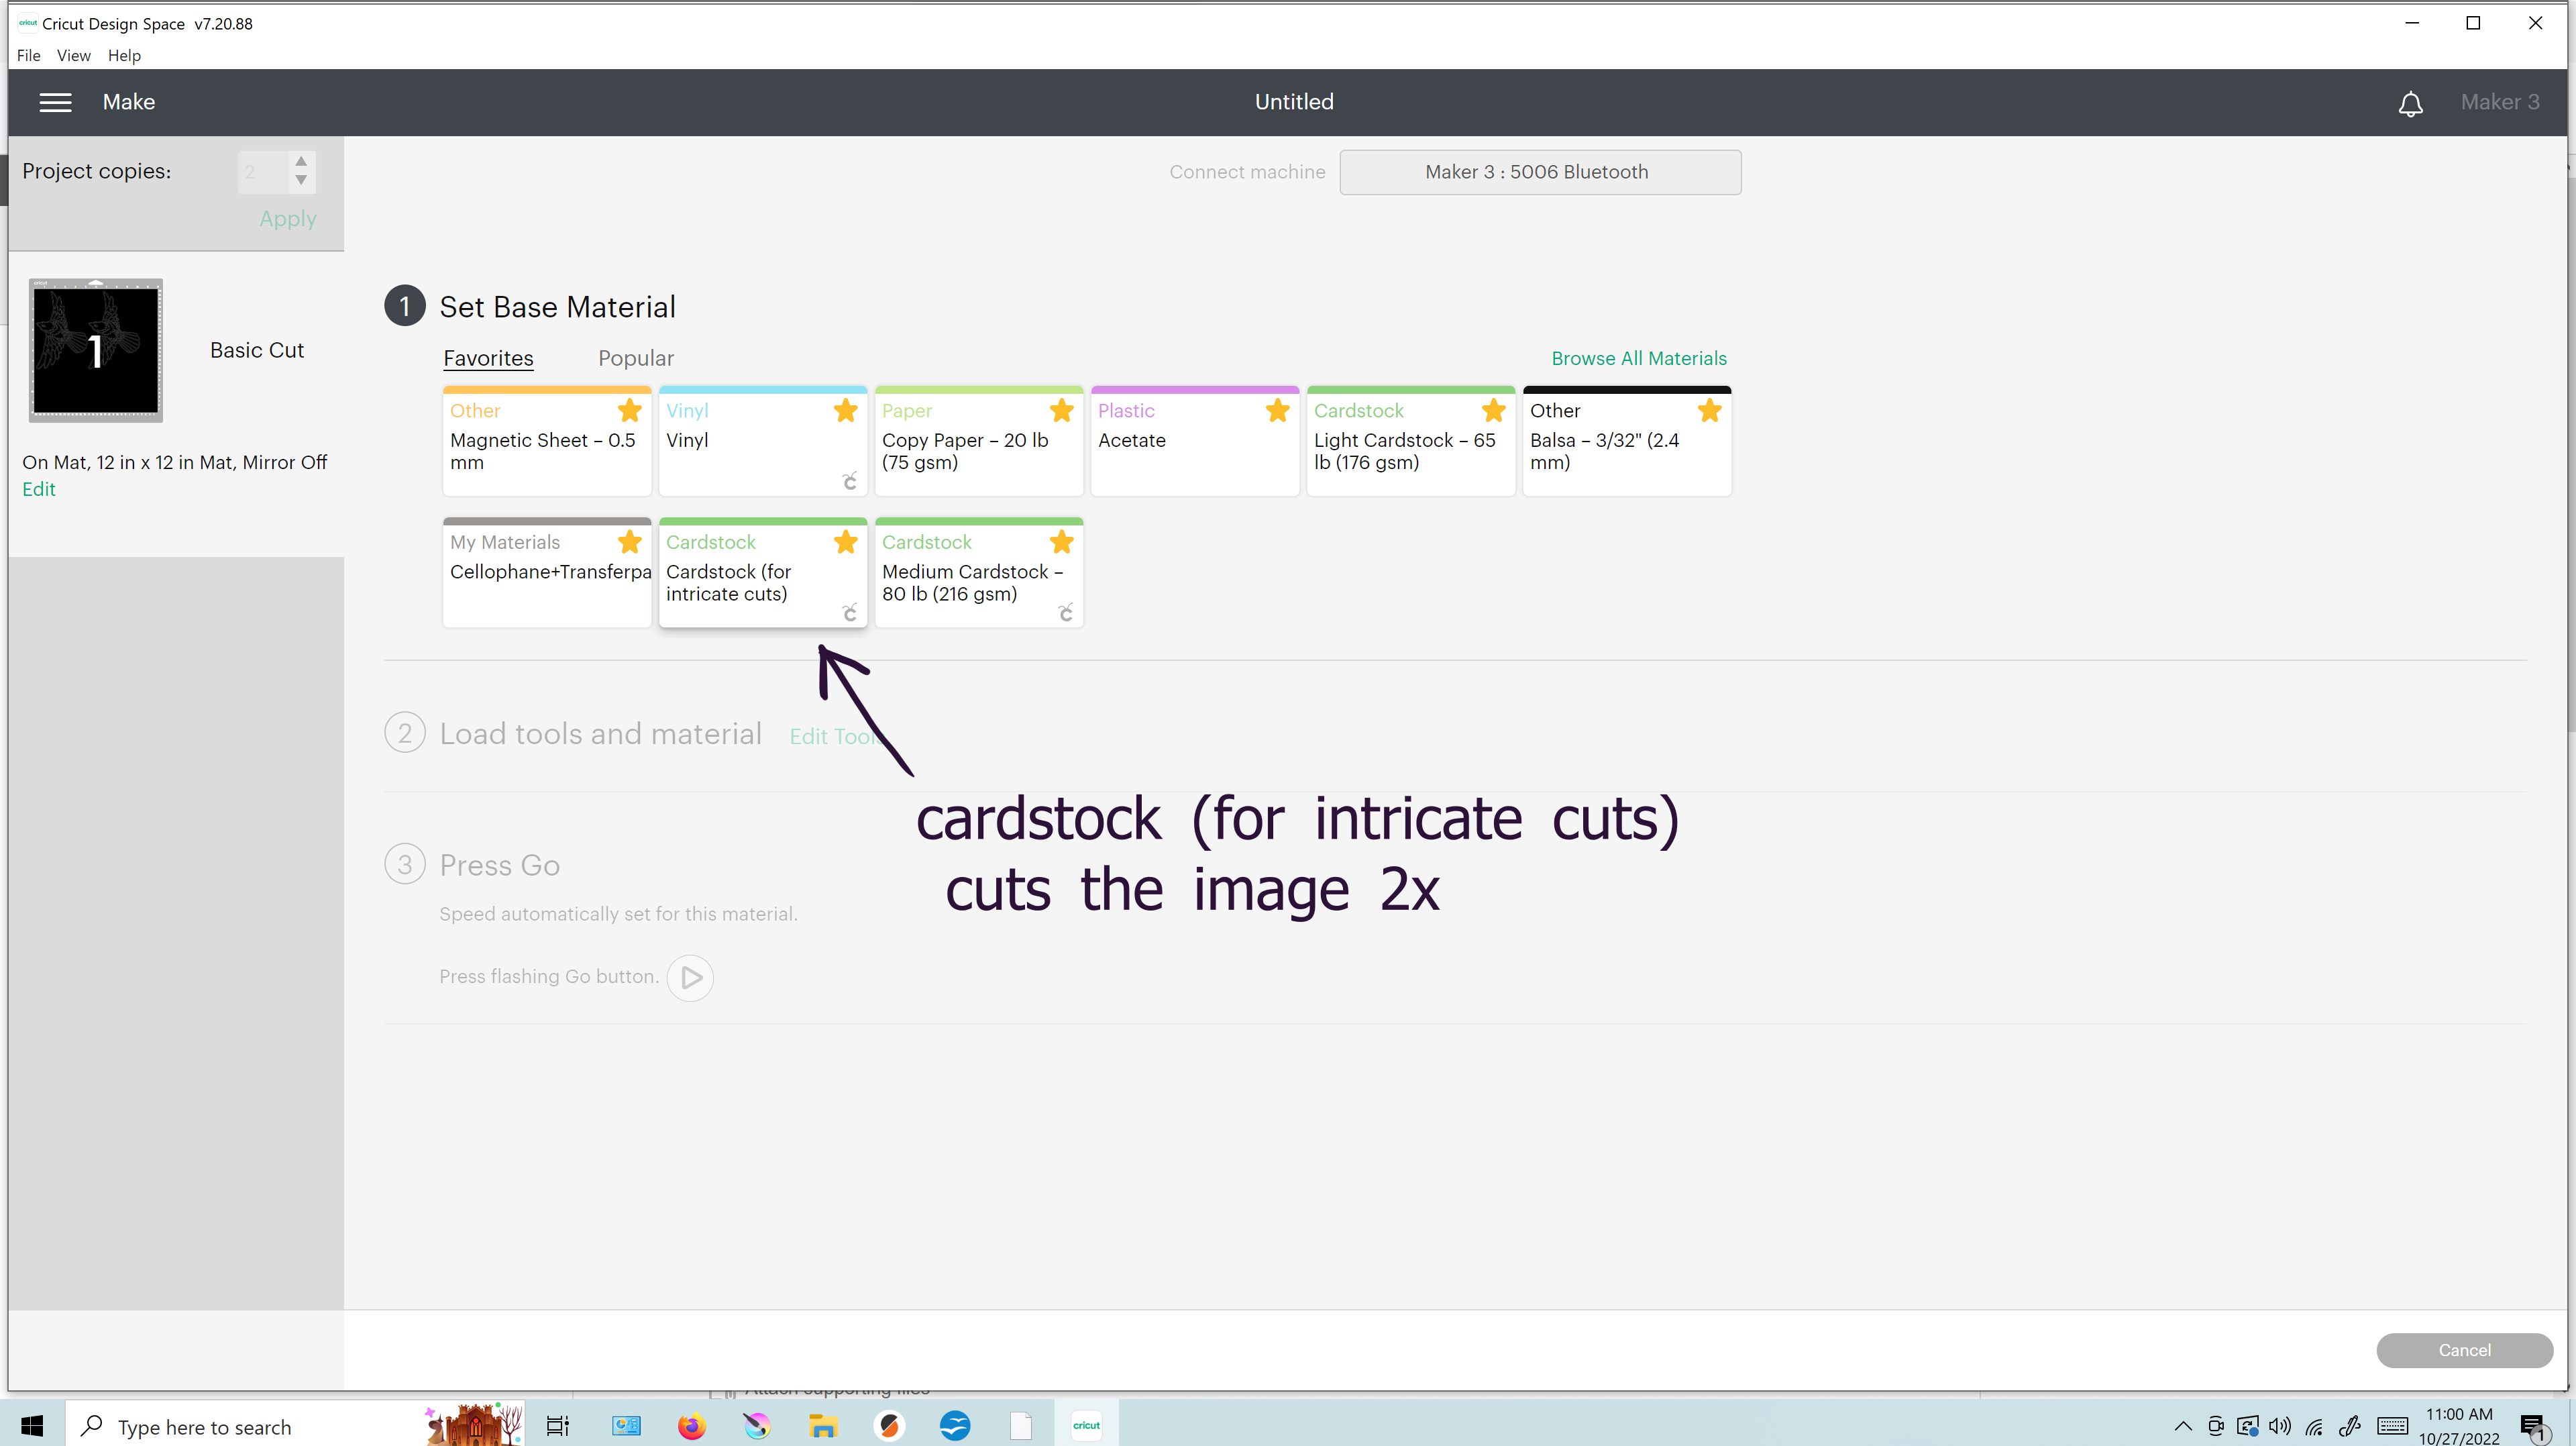
Task: Apply the project copies value
Action: point(288,219)
